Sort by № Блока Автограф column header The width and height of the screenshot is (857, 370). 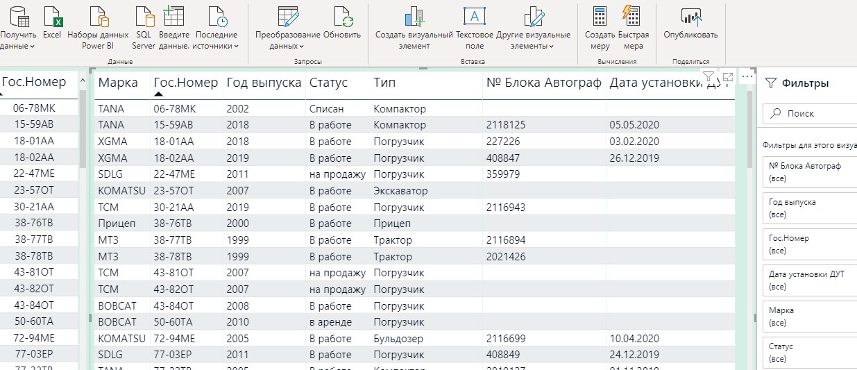tap(543, 83)
